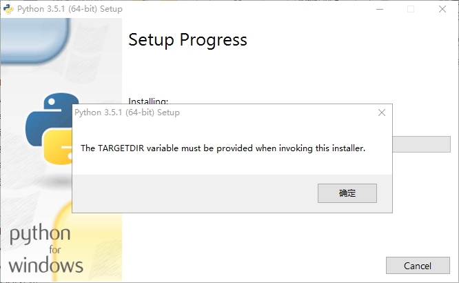This screenshot has width=459, height=283.
Task: Click the word for in sidebar branding
Action: point(54,250)
